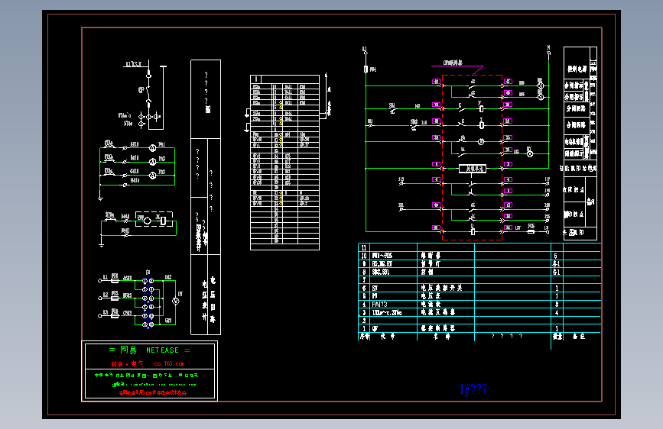Select row 6 ST in parts table
Screen dimensions: 663x429
(479, 288)
